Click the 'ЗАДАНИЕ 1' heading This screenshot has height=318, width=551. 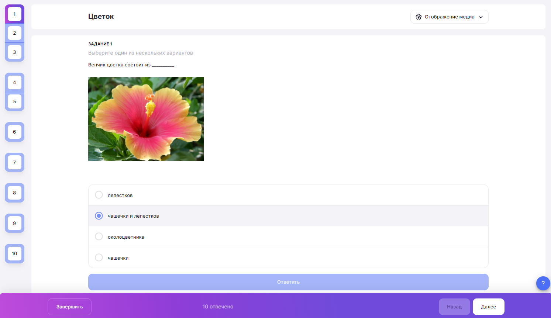(100, 44)
